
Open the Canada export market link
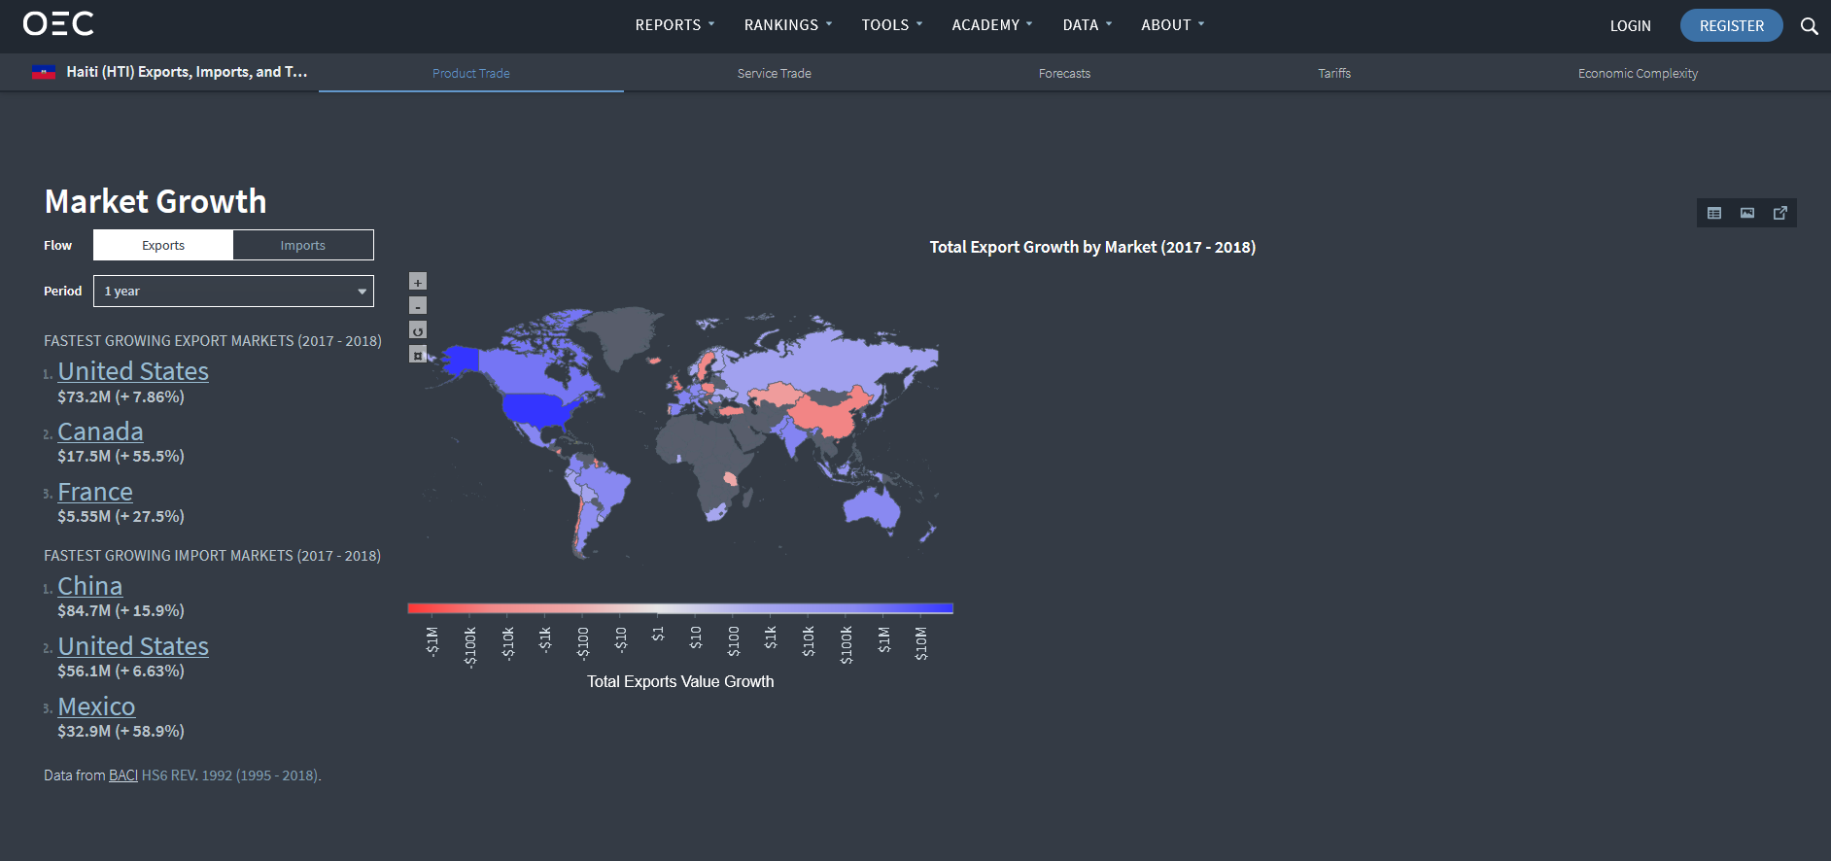tap(100, 431)
